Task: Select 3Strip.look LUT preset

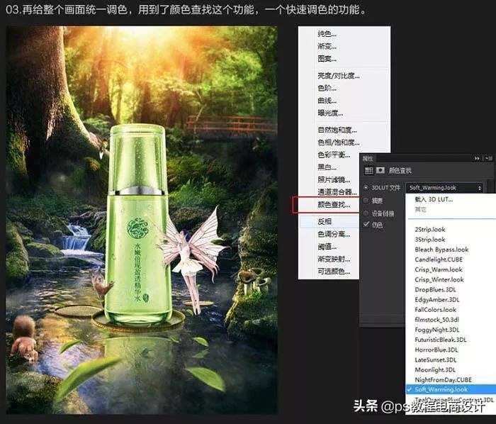Action: (430, 240)
